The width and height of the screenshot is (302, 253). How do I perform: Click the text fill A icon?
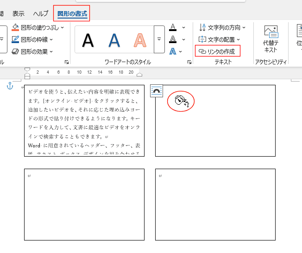pos(173,27)
